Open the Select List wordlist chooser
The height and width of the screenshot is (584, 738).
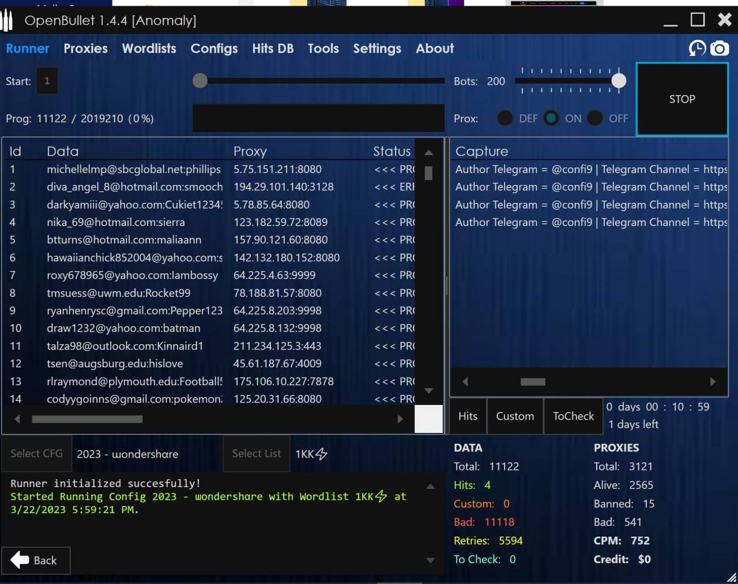[256, 454]
